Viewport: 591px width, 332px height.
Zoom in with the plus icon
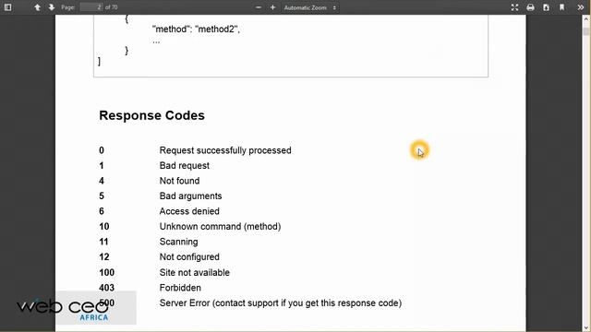(x=272, y=7)
